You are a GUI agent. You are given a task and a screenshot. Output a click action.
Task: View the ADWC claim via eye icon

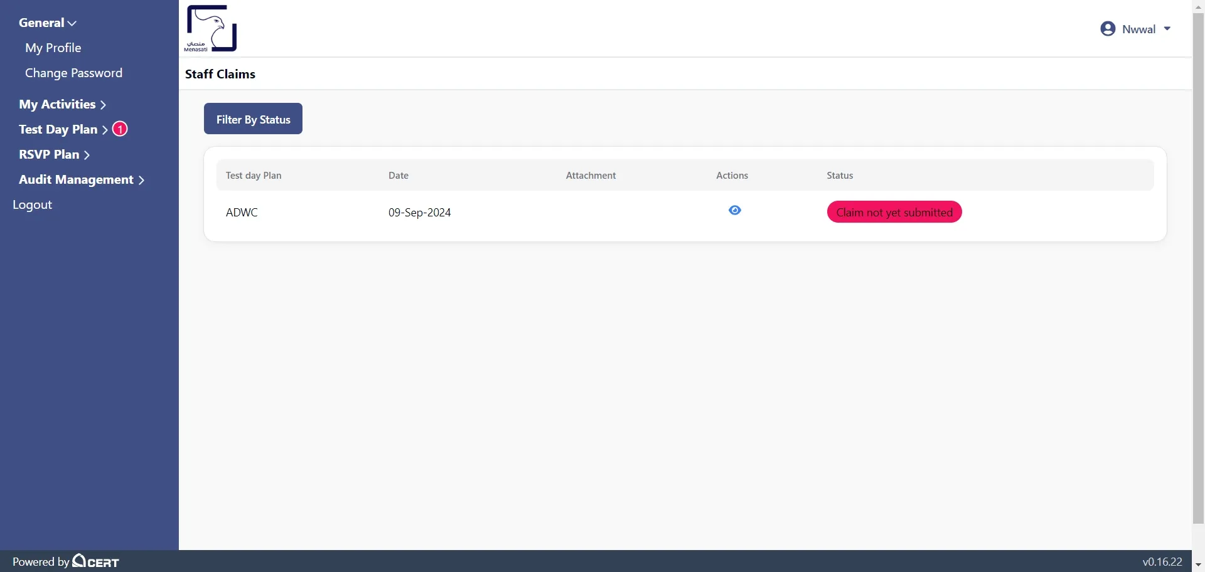coord(734,211)
